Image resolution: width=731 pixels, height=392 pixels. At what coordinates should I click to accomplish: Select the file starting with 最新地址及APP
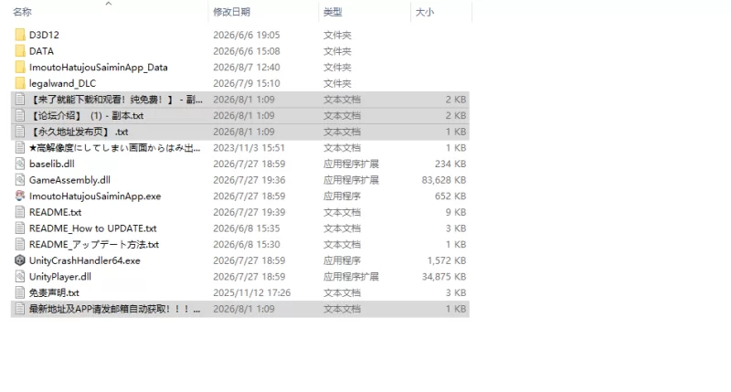pos(115,309)
